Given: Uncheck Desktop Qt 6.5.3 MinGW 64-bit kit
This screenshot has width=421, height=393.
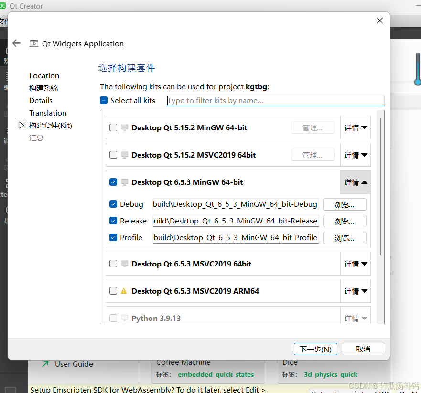Looking at the screenshot, I should click(x=113, y=182).
